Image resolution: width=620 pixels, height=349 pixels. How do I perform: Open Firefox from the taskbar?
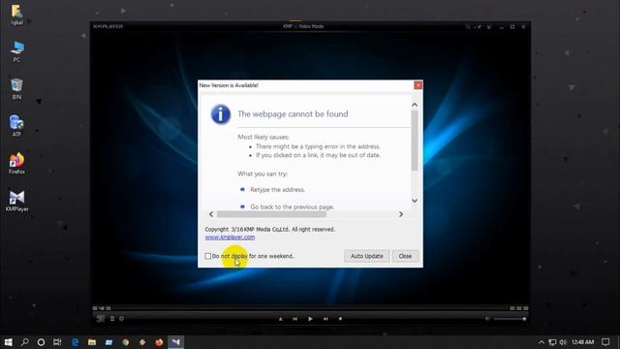pyautogui.click(x=159, y=342)
